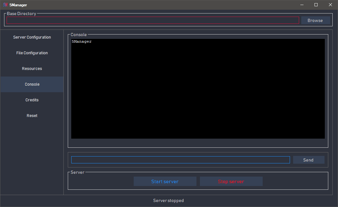Maximize the 5Manager window
This screenshot has width=338, height=207.
(x=316, y=5)
